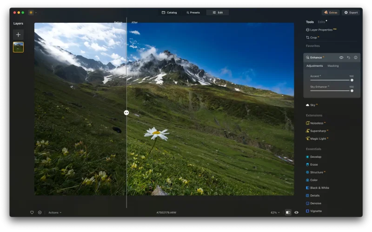This screenshot has height=232, width=372.
Task: Reset the Enhance tool adjustments
Action: 348,58
